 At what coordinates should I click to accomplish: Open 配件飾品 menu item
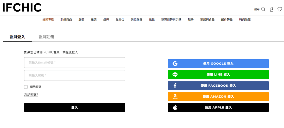[227, 20]
